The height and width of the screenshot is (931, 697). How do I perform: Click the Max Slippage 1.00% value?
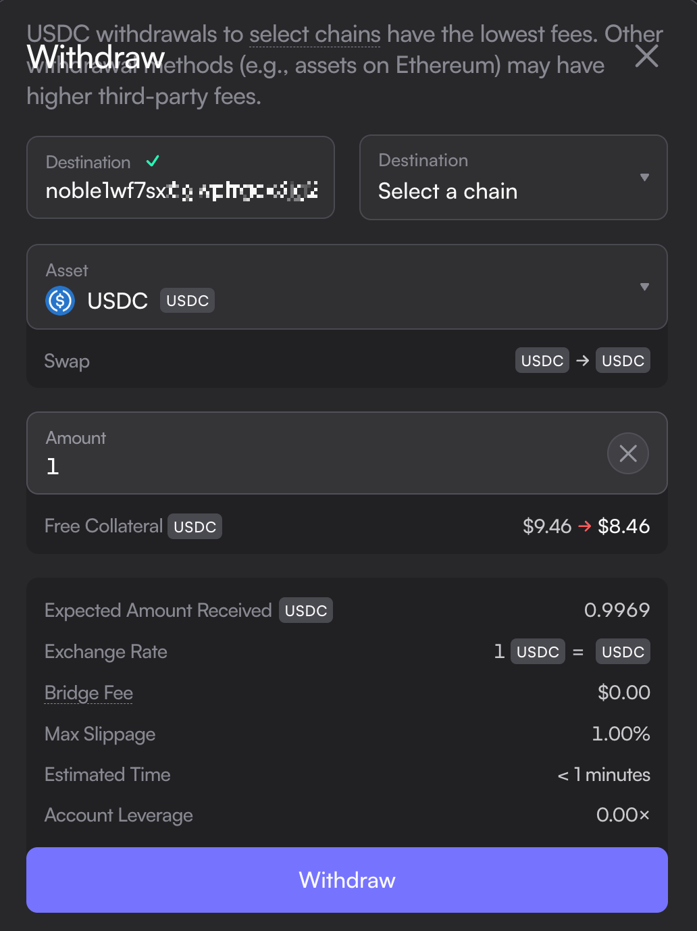(x=621, y=734)
